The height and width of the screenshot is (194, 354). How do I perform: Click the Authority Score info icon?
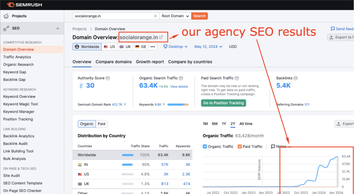point(108,78)
